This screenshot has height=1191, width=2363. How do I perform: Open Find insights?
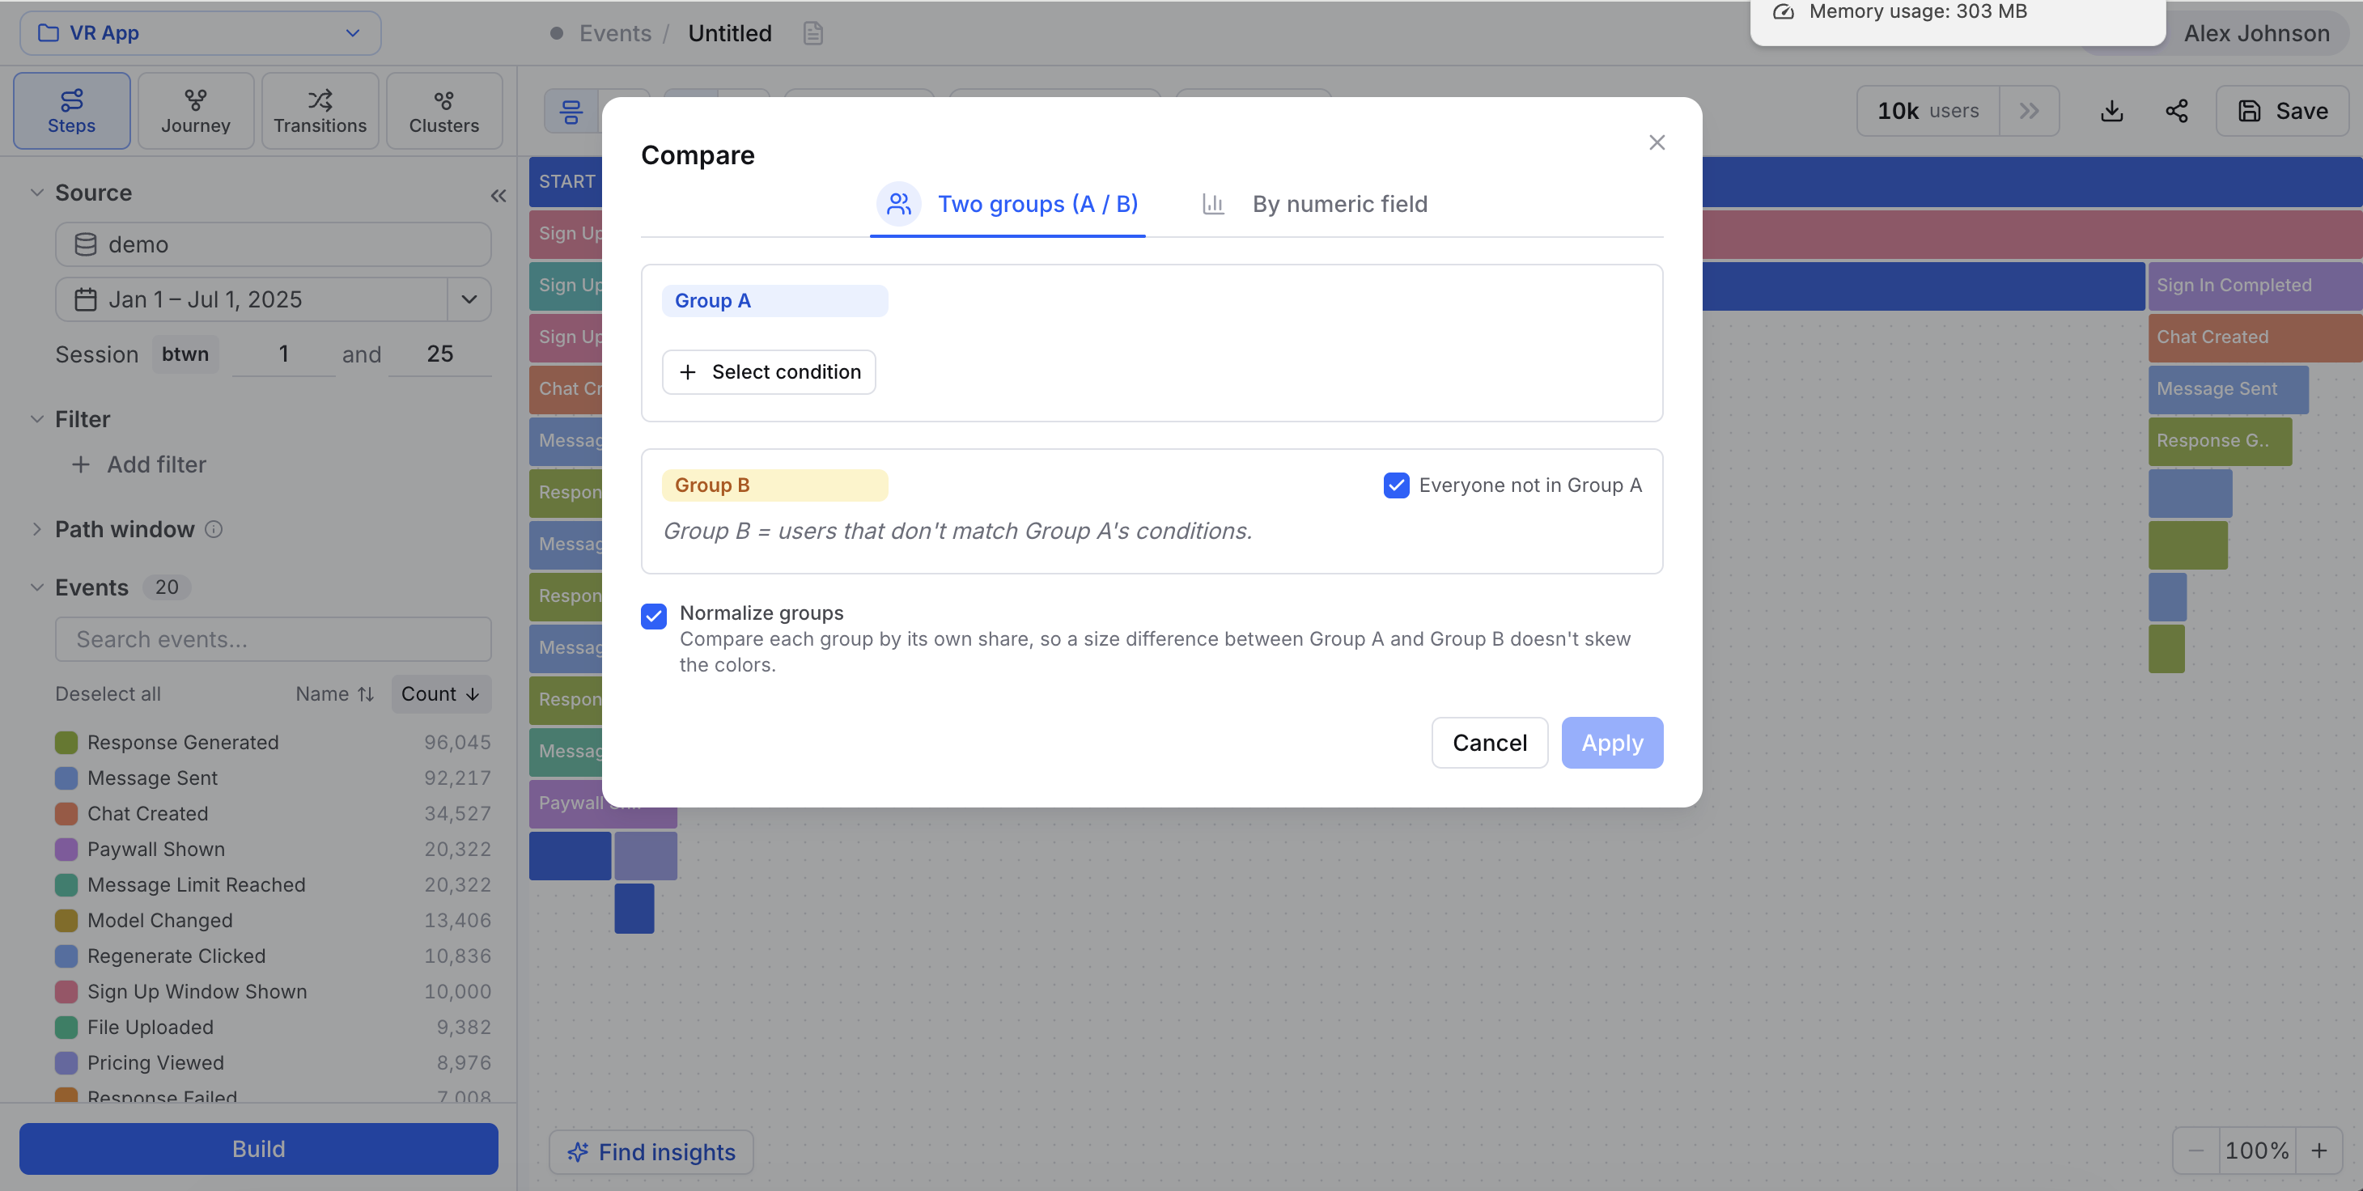point(651,1151)
